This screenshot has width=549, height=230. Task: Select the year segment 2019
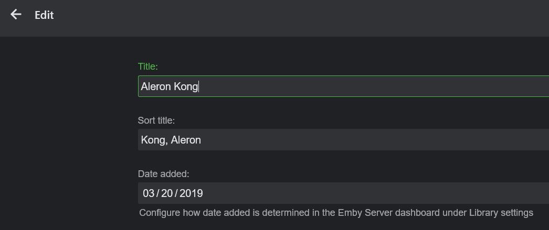(191, 193)
